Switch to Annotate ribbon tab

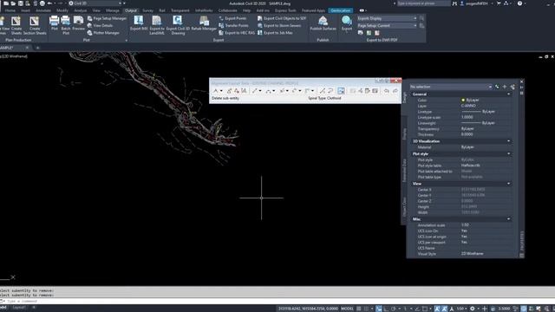click(x=43, y=10)
